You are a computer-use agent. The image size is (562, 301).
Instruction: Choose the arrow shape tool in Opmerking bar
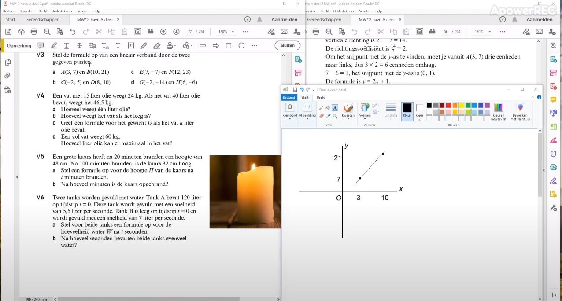[x=216, y=45]
